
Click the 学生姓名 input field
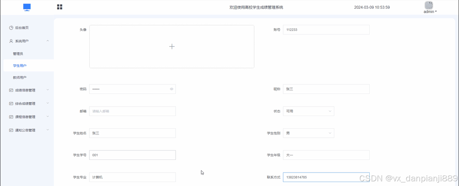pos(132,133)
